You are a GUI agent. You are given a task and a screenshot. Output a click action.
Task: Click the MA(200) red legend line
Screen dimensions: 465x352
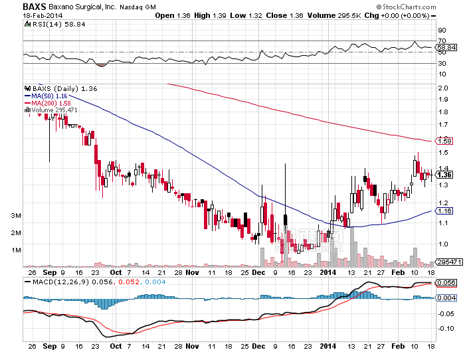28,103
